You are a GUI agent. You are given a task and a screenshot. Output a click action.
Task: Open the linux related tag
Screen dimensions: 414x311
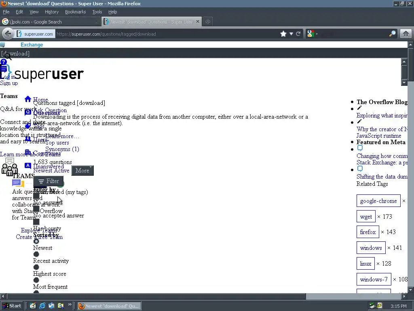pos(365,264)
